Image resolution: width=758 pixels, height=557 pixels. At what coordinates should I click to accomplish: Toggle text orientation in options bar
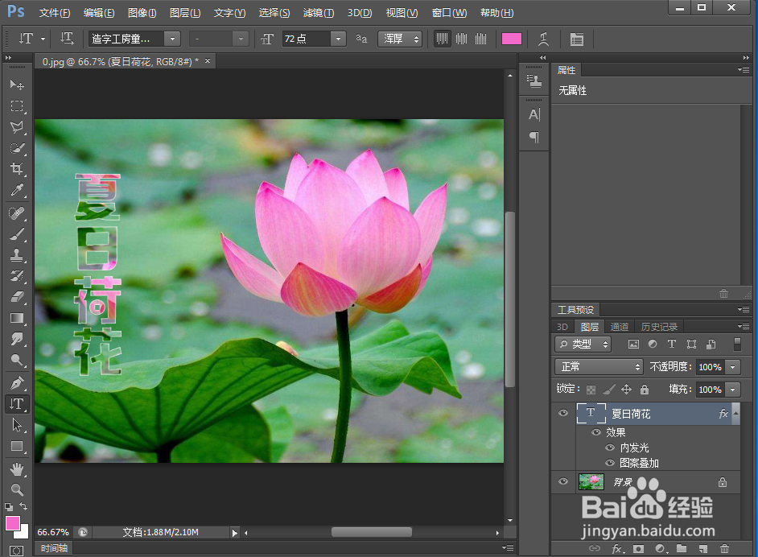click(x=67, y=39)
